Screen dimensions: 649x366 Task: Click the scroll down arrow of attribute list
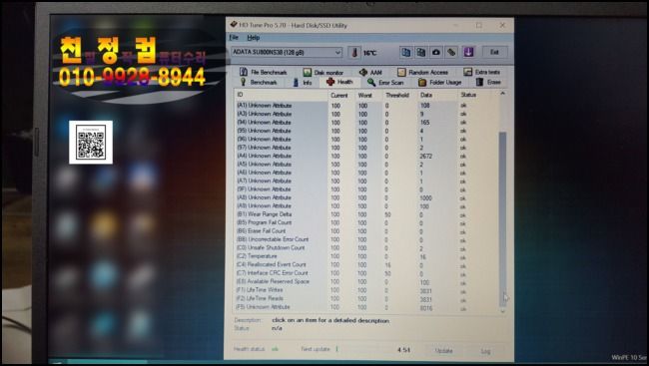tap(503, 310)
